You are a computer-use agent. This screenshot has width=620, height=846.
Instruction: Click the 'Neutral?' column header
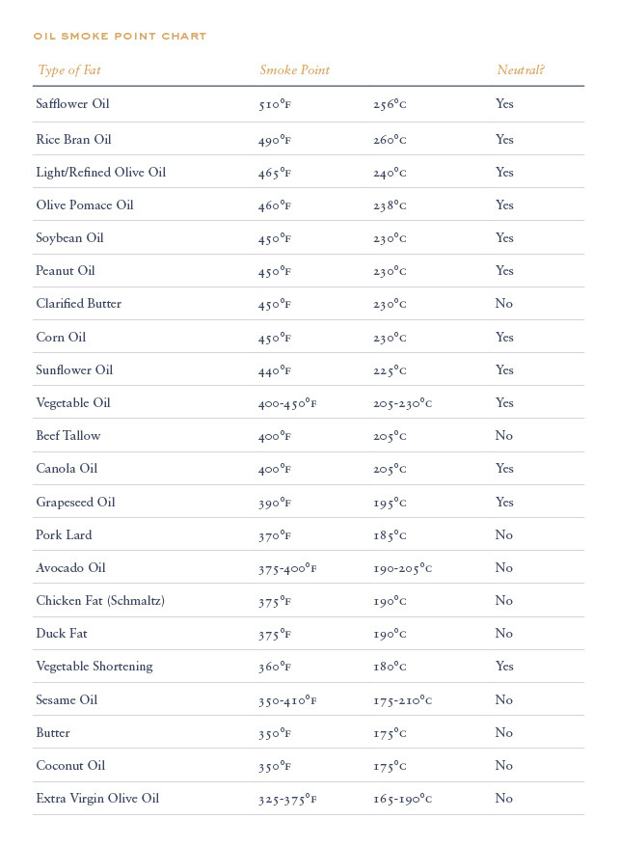pos(520,70)
